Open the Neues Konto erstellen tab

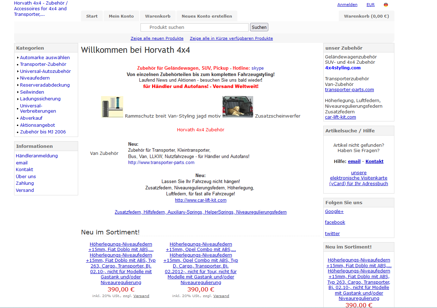tap(207, 16)
